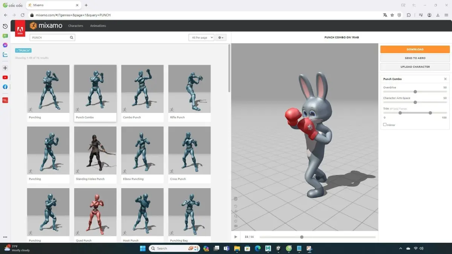Click the orange DOWNLOAD button

tap(415, 49)
